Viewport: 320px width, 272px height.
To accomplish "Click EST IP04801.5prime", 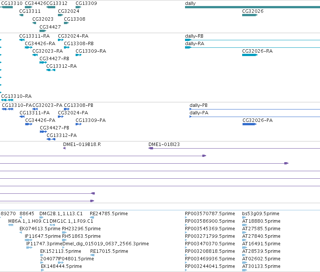I will 61,263.
